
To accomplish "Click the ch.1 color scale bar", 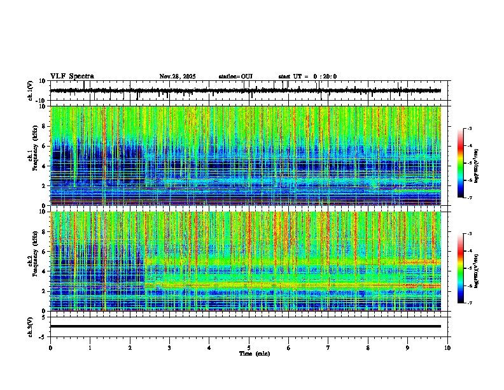I will (461, 163).
